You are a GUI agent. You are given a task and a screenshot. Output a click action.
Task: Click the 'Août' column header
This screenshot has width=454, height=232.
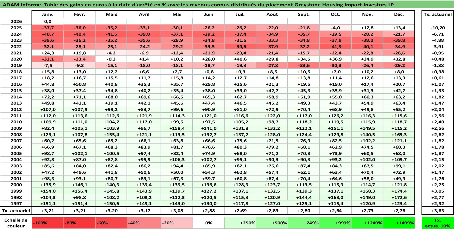(x=272, y=14)
